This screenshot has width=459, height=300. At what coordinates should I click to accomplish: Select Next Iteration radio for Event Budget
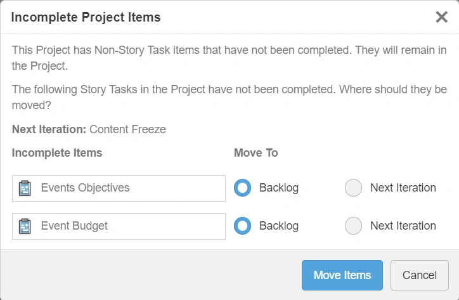point(353,226)
